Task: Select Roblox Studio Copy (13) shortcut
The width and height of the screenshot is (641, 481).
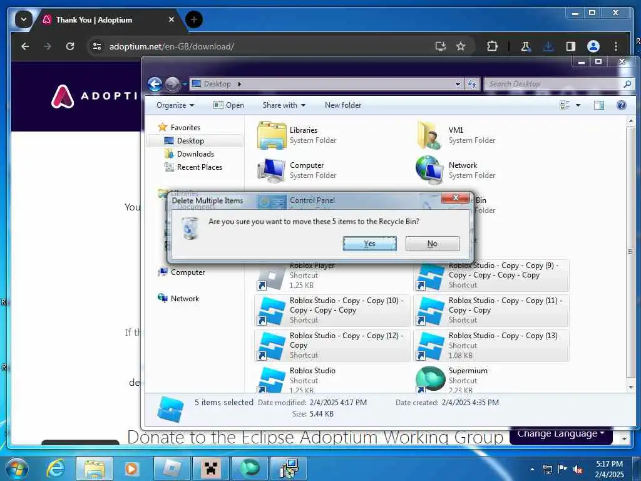Action: click(x=491, y=345)
